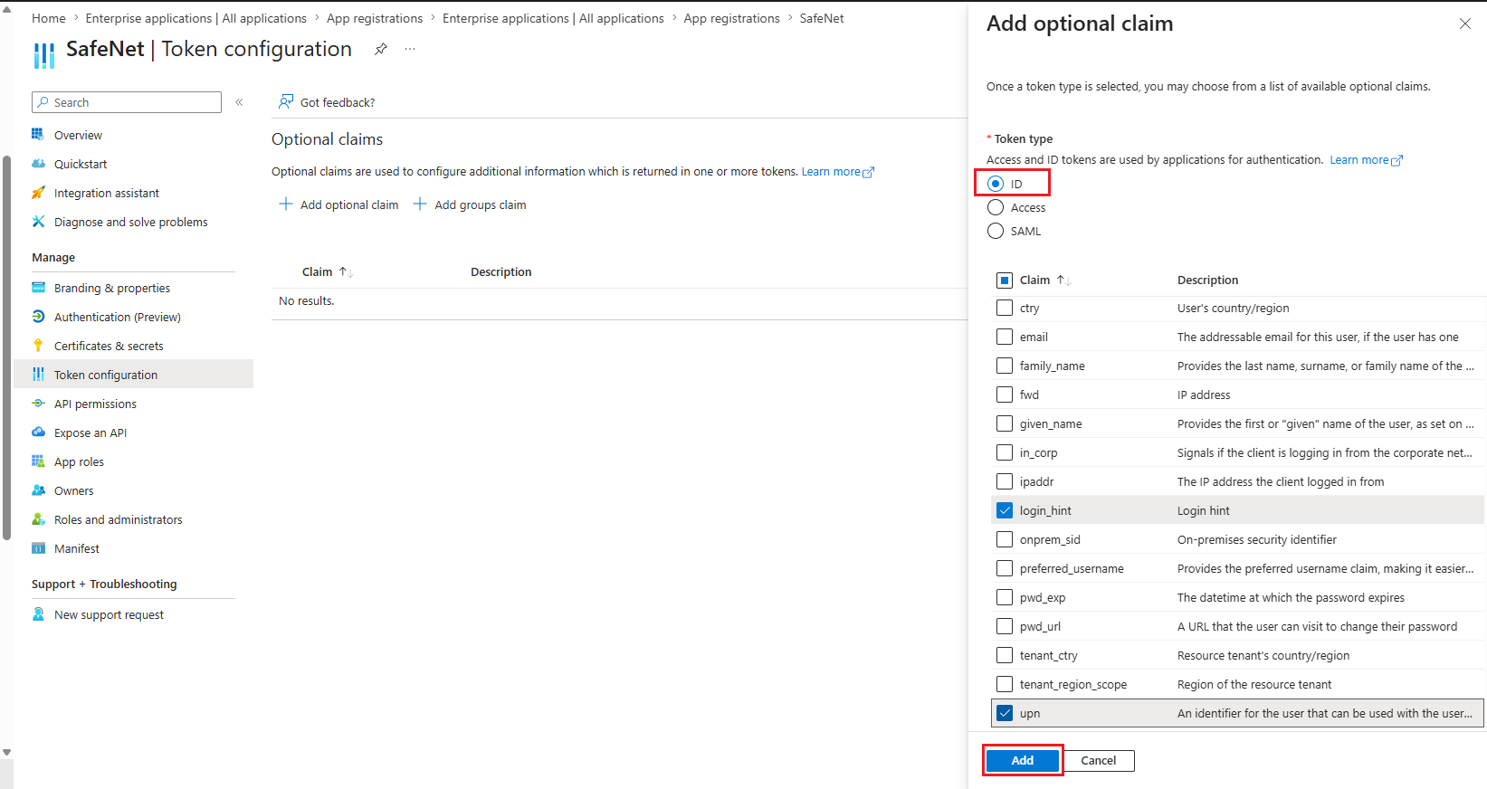The image size is (1487, 789).
Task: Collapse the sidebar with the double chevron
Action: (239, 102)
